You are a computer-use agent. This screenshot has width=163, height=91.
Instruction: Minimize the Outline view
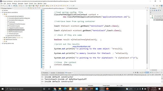click(x=160, y=8)
